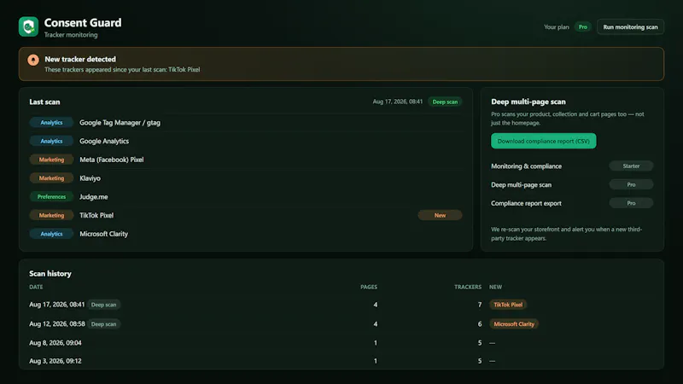
Task: Select the Google Analytics tracker name
Action: point(104,141)
